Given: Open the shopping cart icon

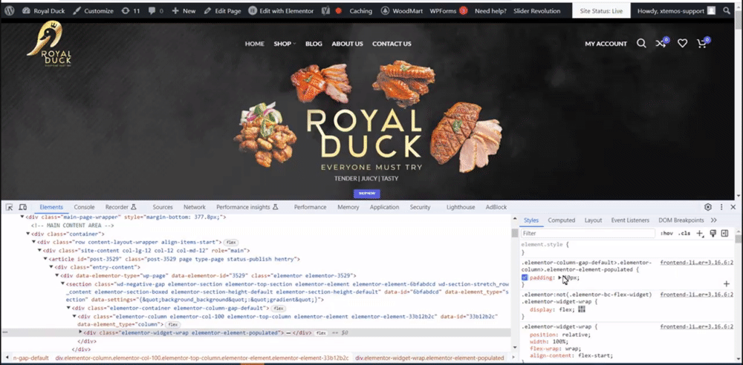Looking at the screenshot, I should tap(703, 43).
